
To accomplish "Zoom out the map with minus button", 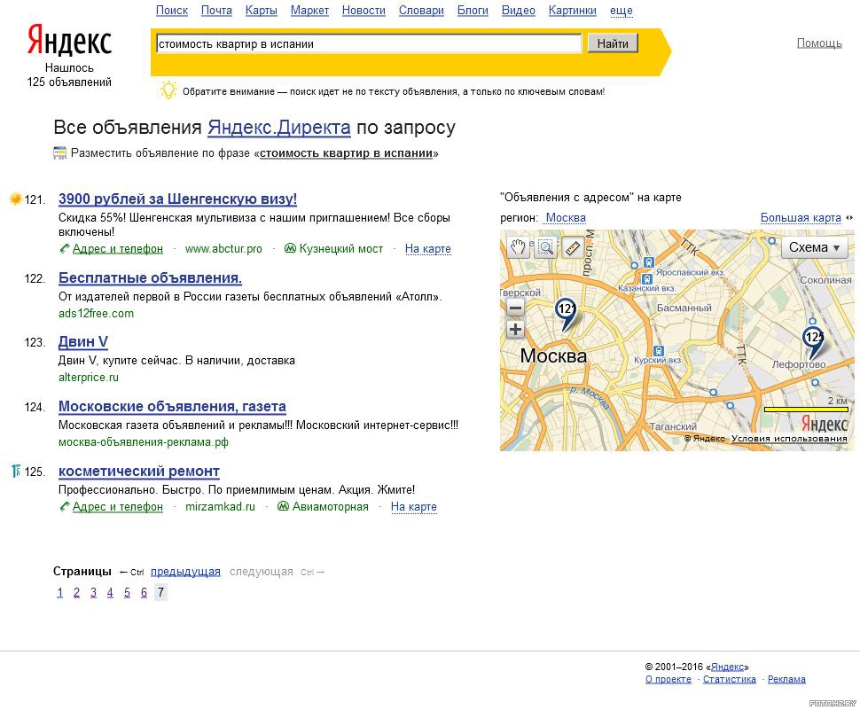I will 515,308.
